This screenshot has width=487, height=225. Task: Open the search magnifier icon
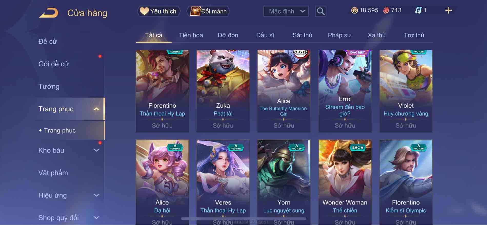click(321, 11)
